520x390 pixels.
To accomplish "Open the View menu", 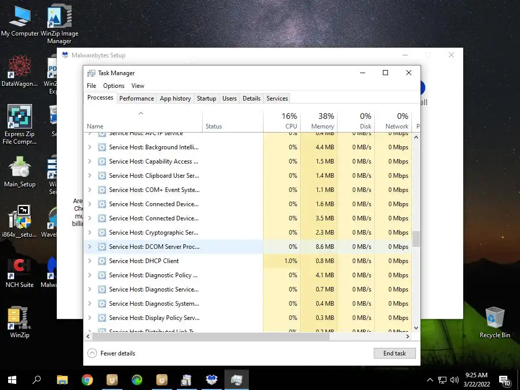I will [138, 85].
